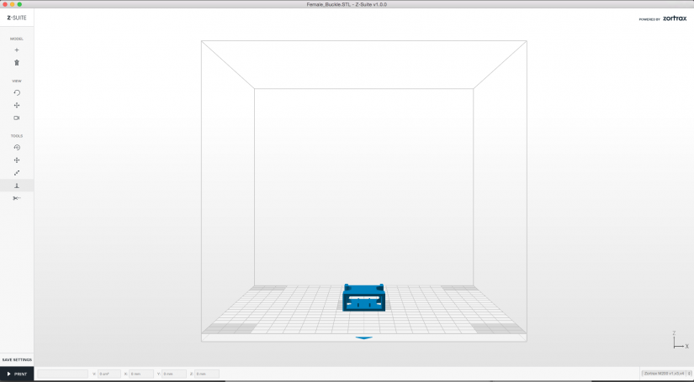Click the Z dimension field

pyautogui.click(x=207, y=374)
